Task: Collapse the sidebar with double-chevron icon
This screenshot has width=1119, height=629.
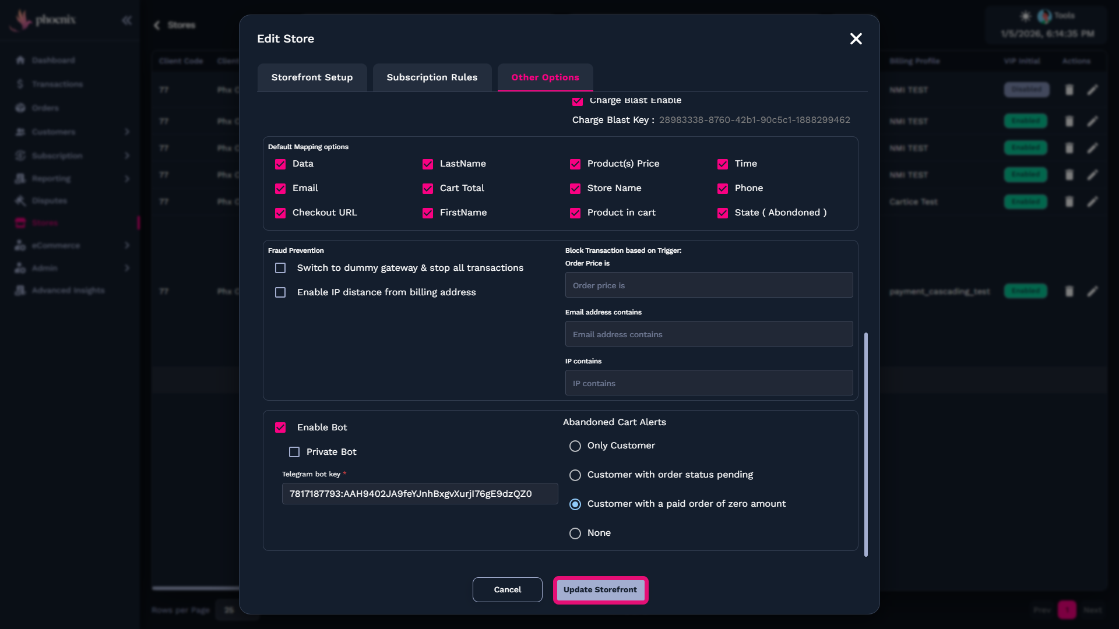Action: 126,20
